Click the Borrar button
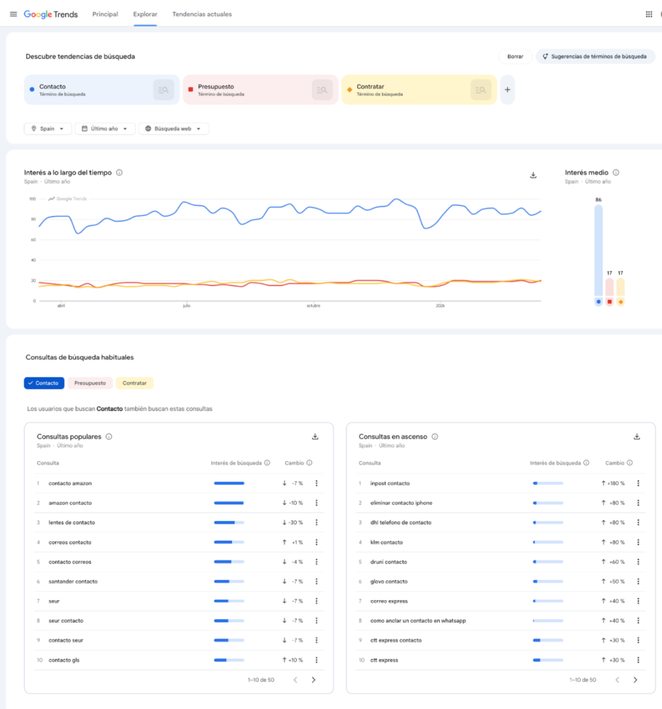The height and width of the screenshot is (709, 662). coord(515,57)
